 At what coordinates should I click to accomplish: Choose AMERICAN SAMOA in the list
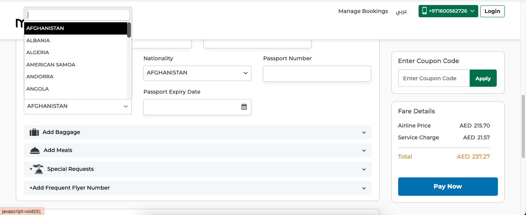51,64
